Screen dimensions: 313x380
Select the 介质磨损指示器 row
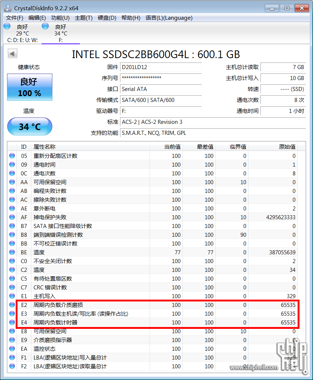(152, 340)
